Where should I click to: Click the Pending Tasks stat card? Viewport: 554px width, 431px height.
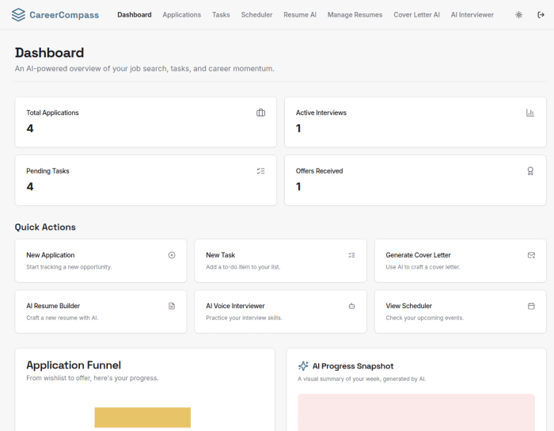tap(146, 181)
